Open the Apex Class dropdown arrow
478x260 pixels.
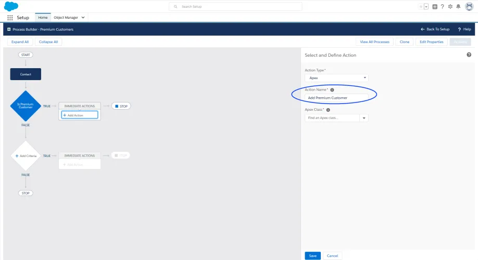(x=364, y=118)
